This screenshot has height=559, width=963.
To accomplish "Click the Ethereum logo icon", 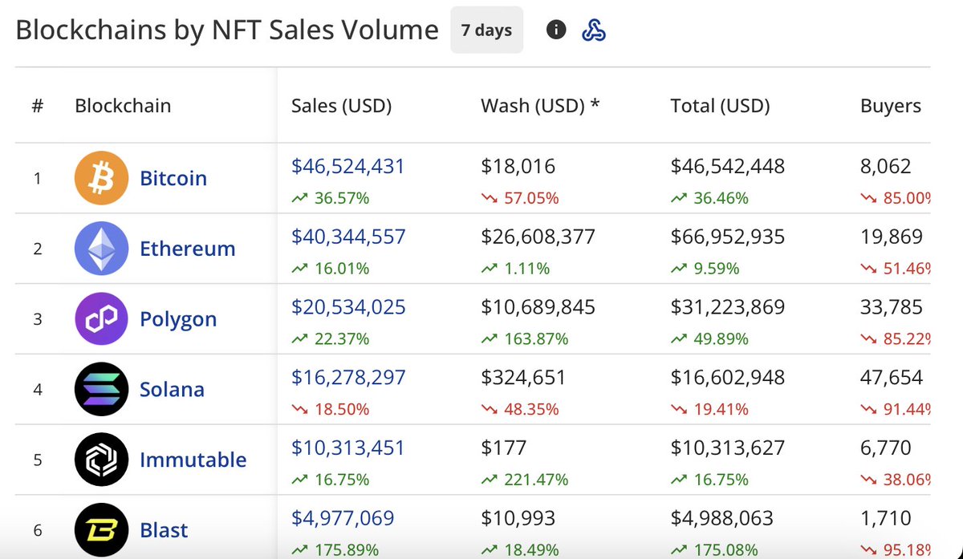I will 101,249.
